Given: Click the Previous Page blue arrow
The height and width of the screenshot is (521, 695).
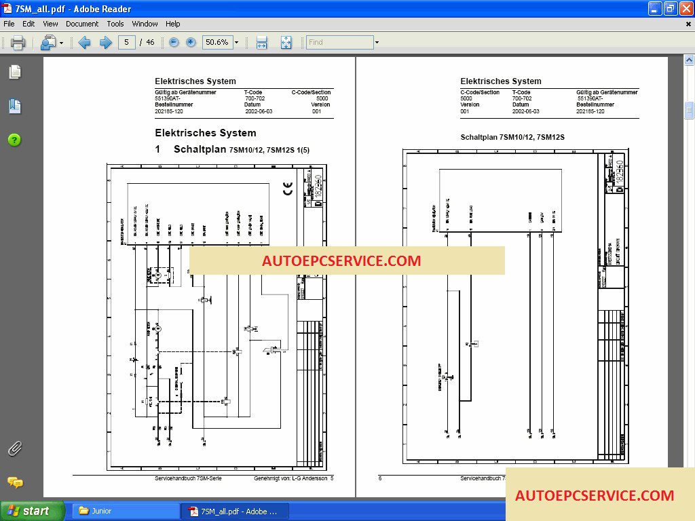Looking at the screenshot, I should (x=84, y=42).
